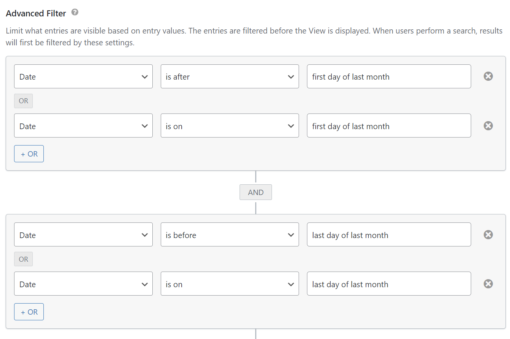Edit value field next to "is after"
The height and width of the screenshot is (339, 510).
(x=388, y=77)
